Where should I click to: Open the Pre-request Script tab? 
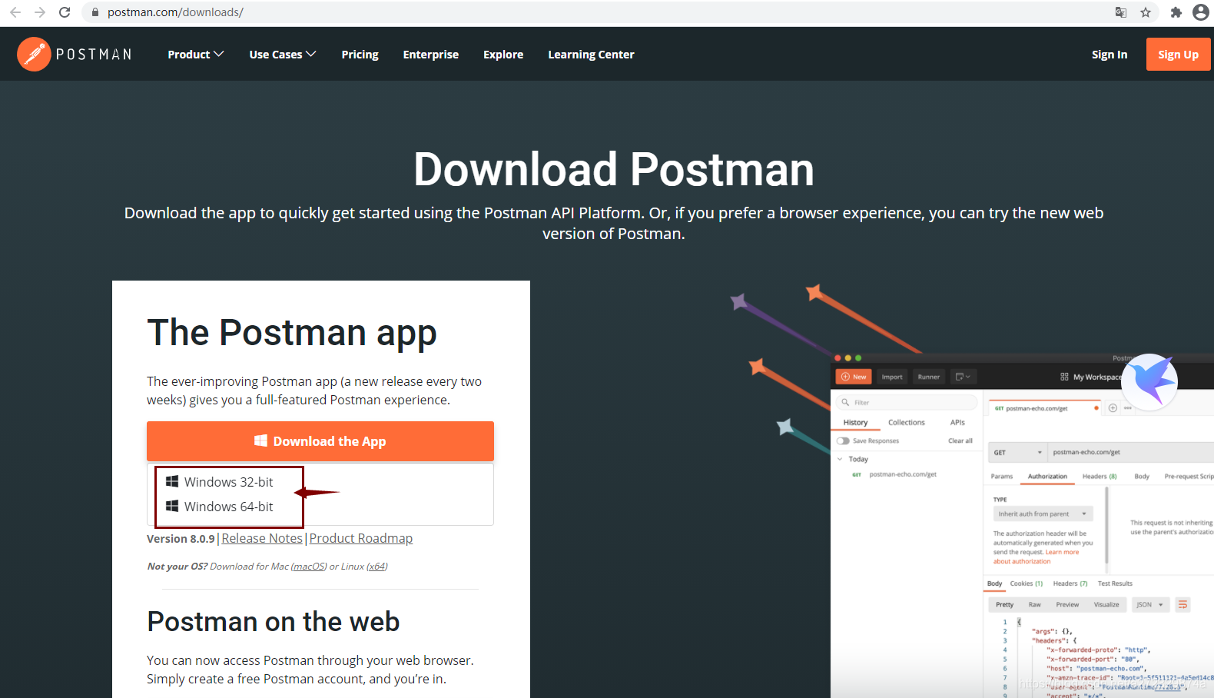pos(1189,477)
